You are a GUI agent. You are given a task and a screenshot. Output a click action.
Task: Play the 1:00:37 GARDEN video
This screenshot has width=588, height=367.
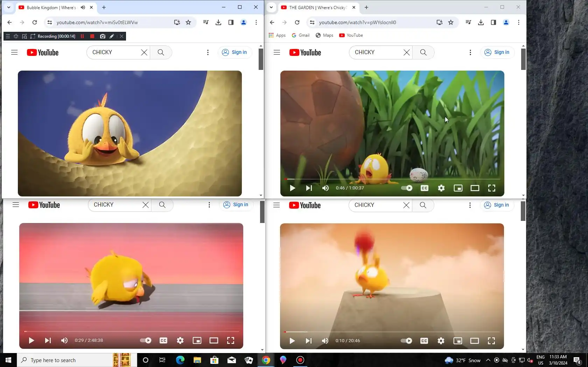pos(293,188)
